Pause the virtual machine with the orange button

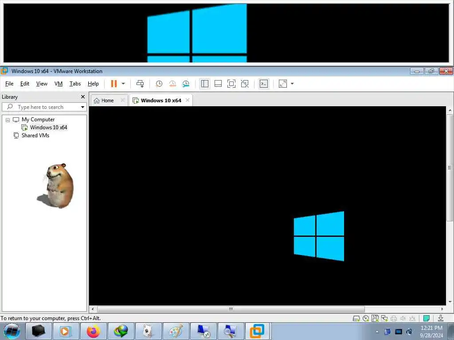pyautogui.click(x=114, y=84)
